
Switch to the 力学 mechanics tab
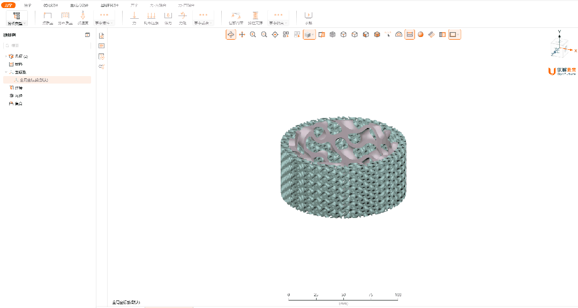click(8, 5)
